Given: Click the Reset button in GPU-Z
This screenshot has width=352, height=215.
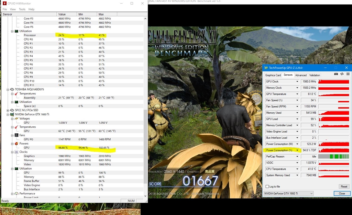Looking at the screenshot, I should click(344, 186).
